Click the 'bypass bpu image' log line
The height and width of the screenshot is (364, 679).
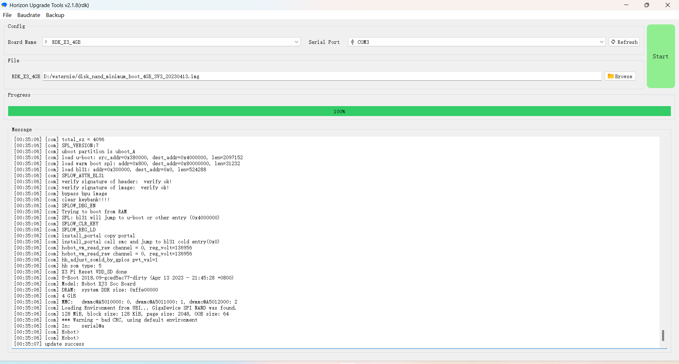pyautogui.click(x=60, y=193)
